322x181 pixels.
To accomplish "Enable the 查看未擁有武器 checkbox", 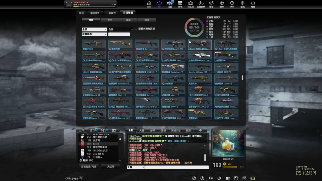I will pyautogui.click(x=137, y=29).
